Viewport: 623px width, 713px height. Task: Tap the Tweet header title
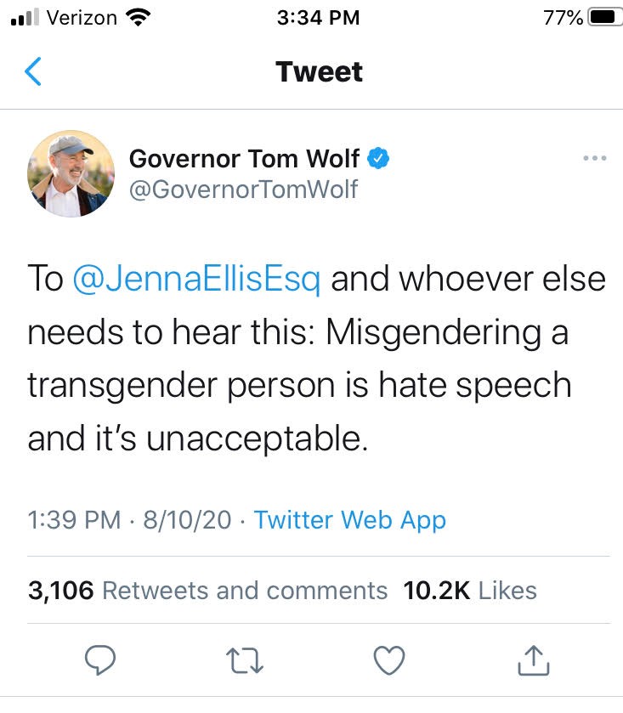click(320, 71)
